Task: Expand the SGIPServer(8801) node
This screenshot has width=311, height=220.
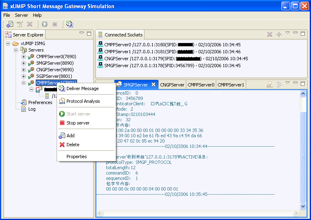Action: (x=23, y=76)
